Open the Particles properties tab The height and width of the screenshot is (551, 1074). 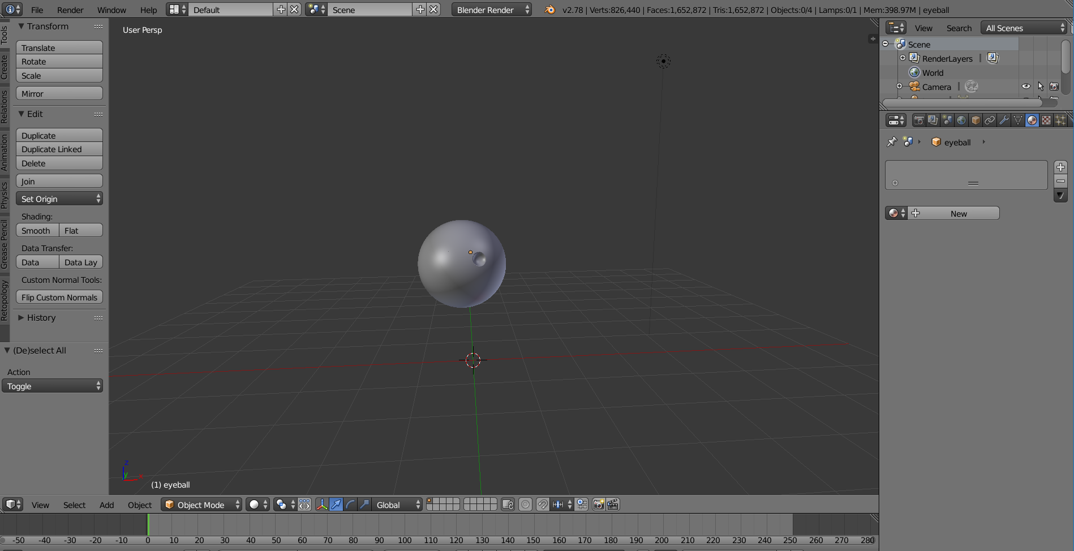click(x=1060, y=120)
